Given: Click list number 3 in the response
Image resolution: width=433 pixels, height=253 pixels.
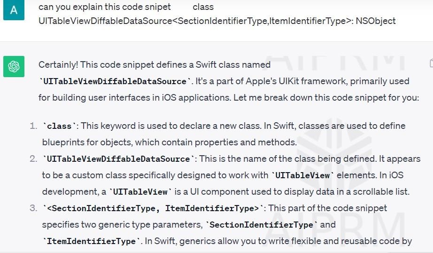Looking at the screenshot, I should [x=33, y=208].
